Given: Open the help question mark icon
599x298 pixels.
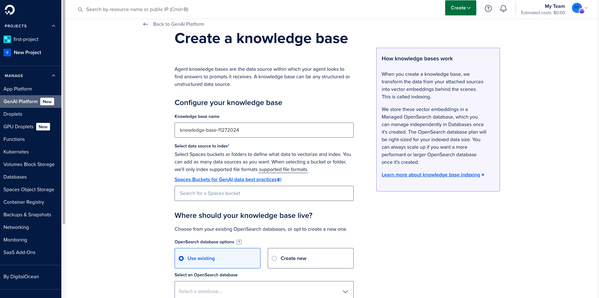Looking at the screenshot, I should (488, 8).
